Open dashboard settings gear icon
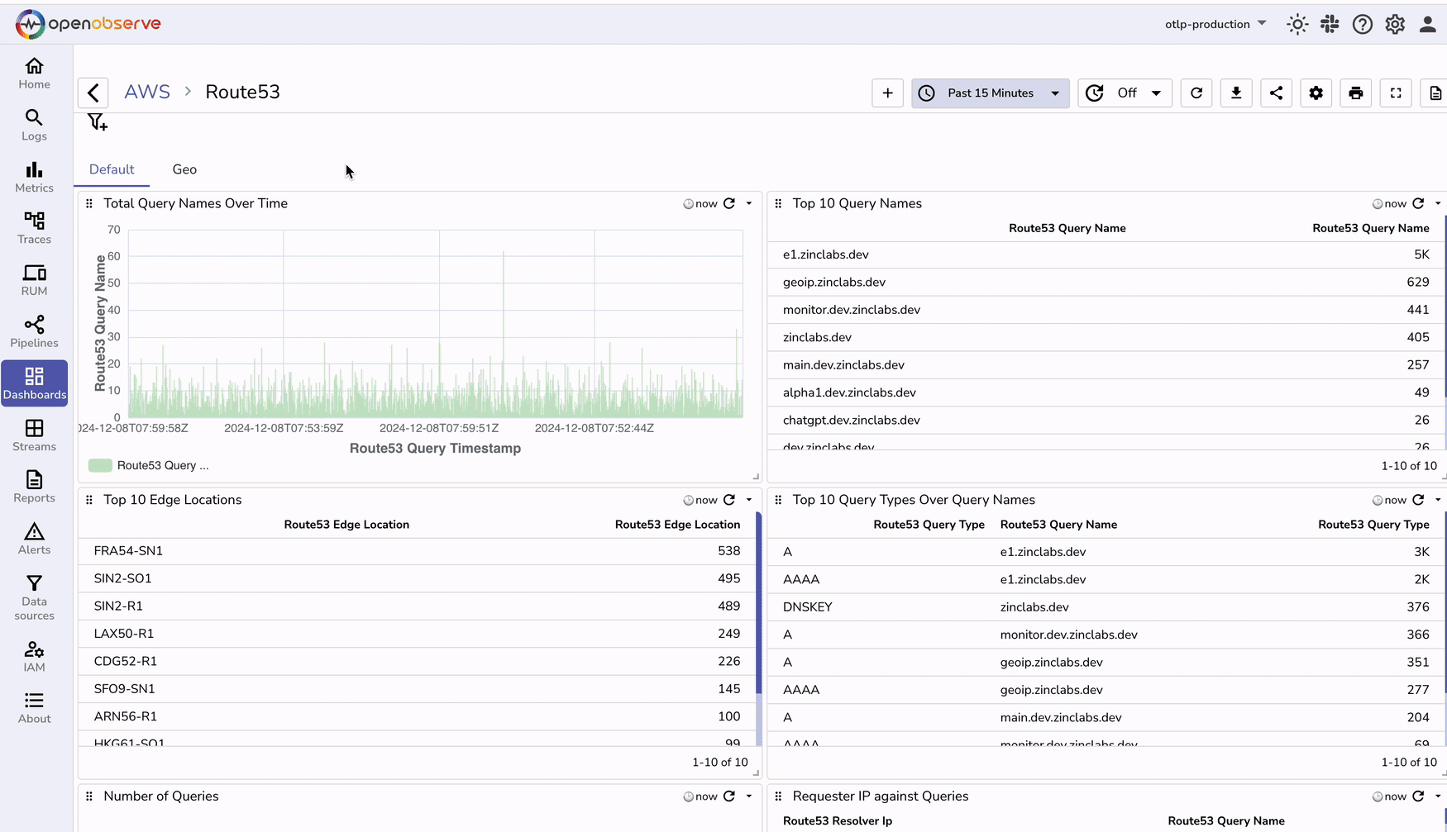This screenshot has height=832, width=1447. coord(1316,93)
